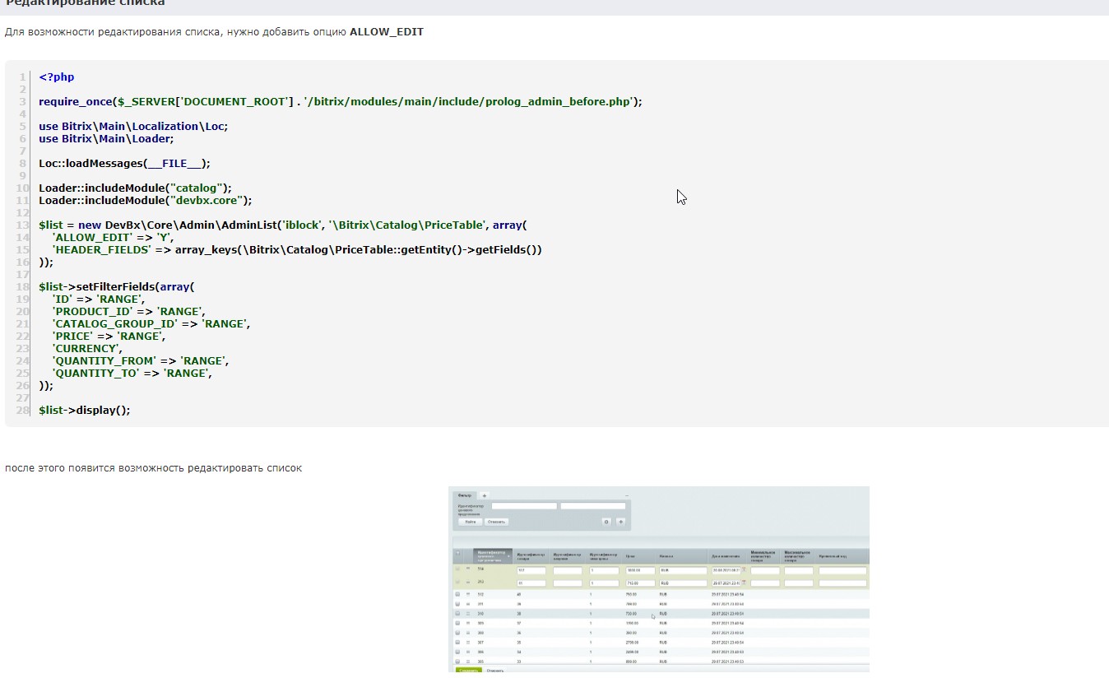Check the checkbox for row 512

pyautogui.click(x=458, y=593)
